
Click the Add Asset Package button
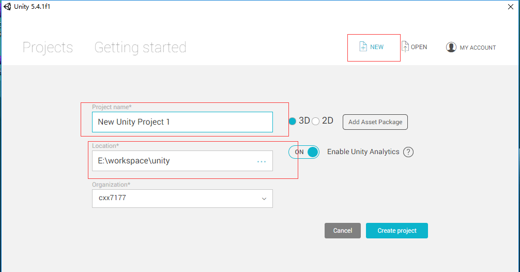point(375,122)
